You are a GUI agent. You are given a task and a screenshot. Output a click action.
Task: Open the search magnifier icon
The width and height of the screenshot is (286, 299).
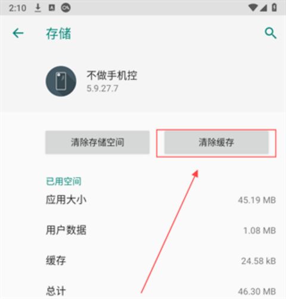click(x=271, y=33)
